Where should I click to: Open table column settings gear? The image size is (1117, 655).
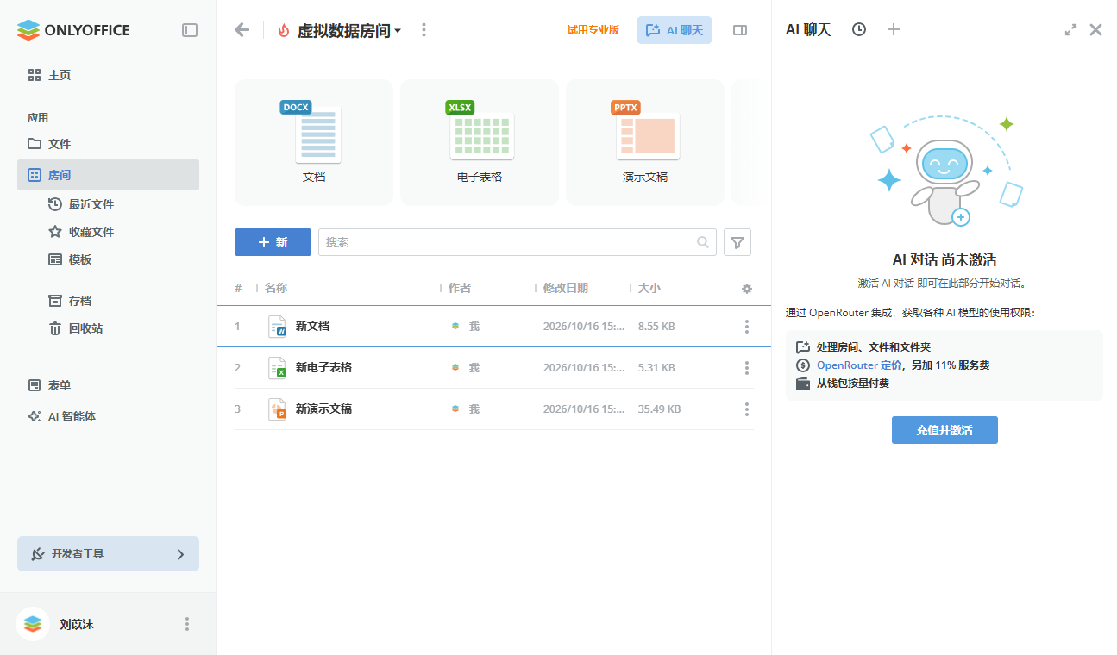[x=747, y=289]
